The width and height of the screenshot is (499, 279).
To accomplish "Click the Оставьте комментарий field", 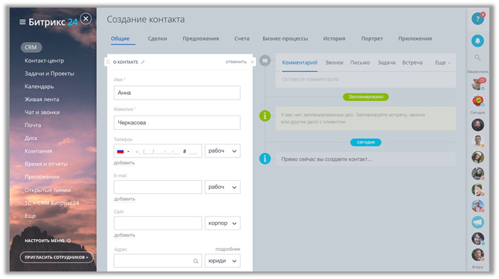I will coord(365,79).
